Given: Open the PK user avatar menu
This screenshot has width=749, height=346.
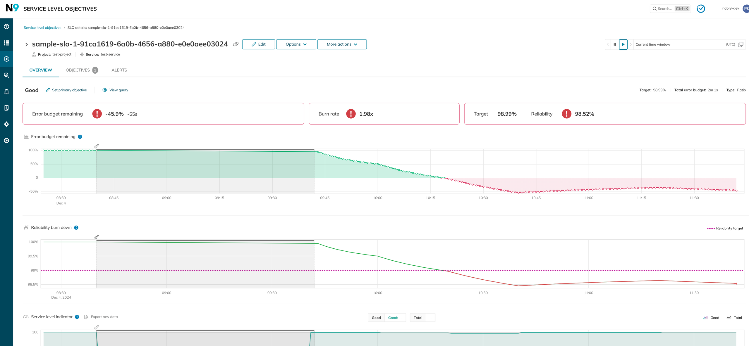Looking at the screenshot, I should [746, 8].
